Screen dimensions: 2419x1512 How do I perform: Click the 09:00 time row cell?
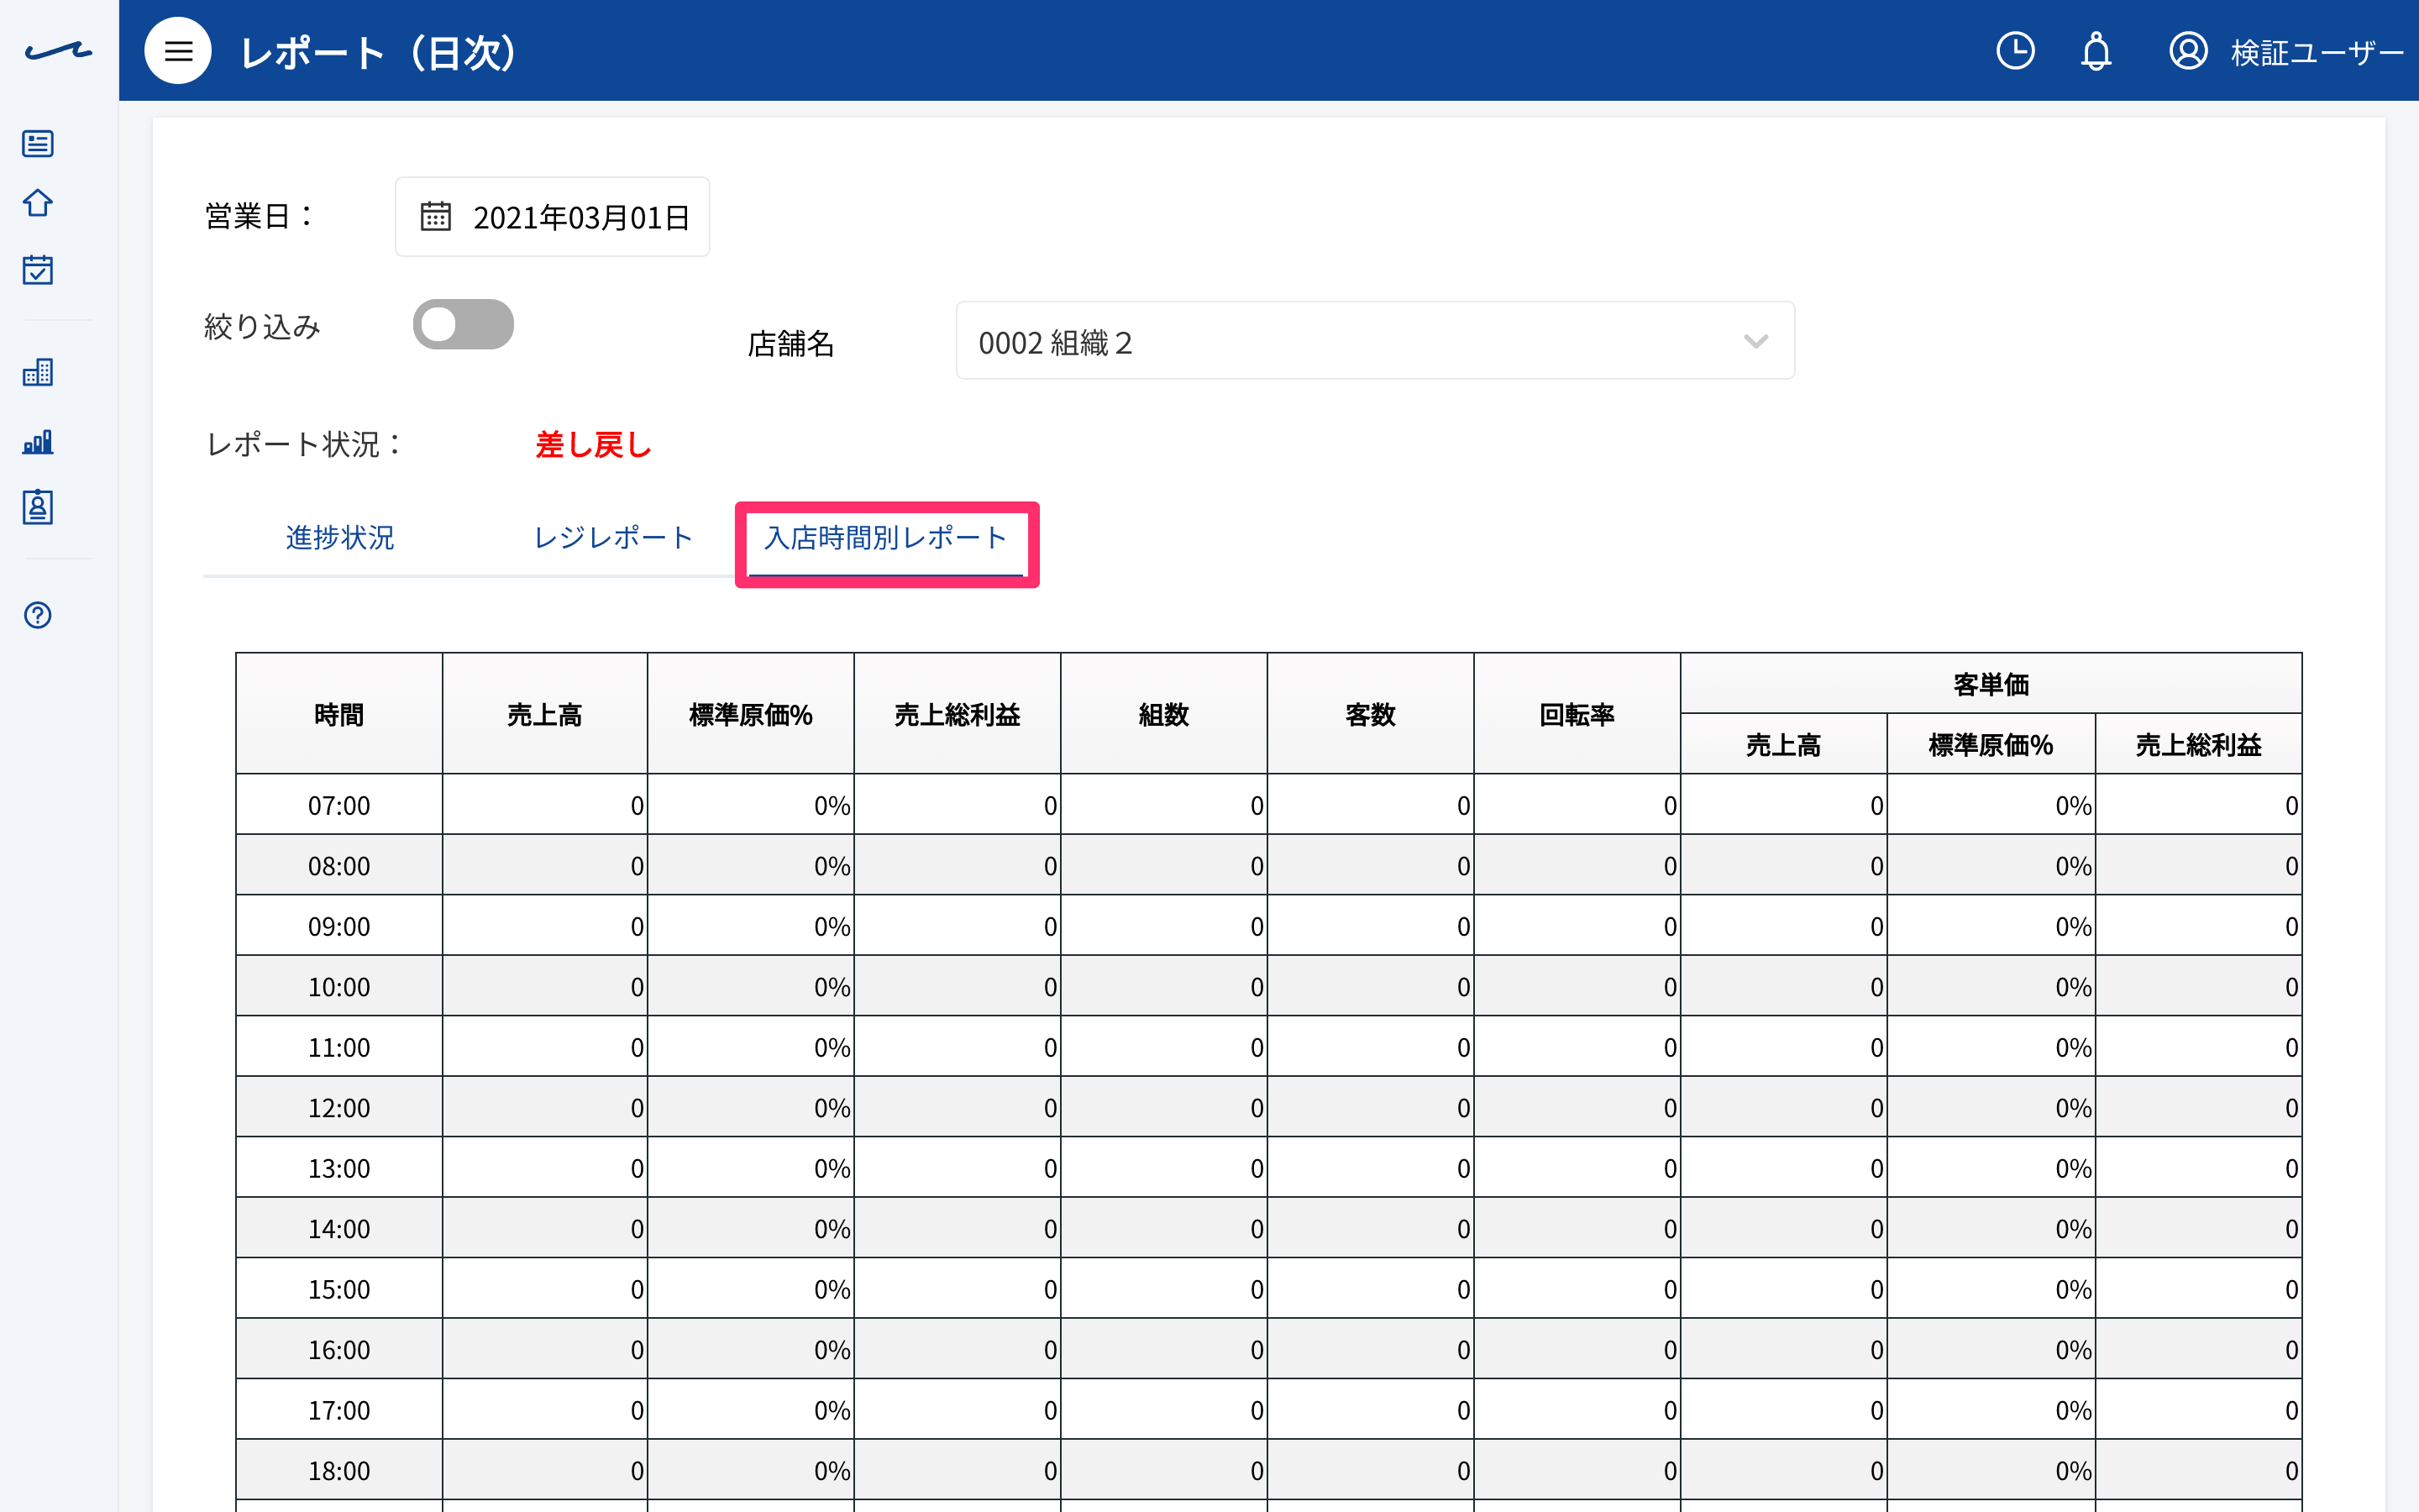coord(338,926)
